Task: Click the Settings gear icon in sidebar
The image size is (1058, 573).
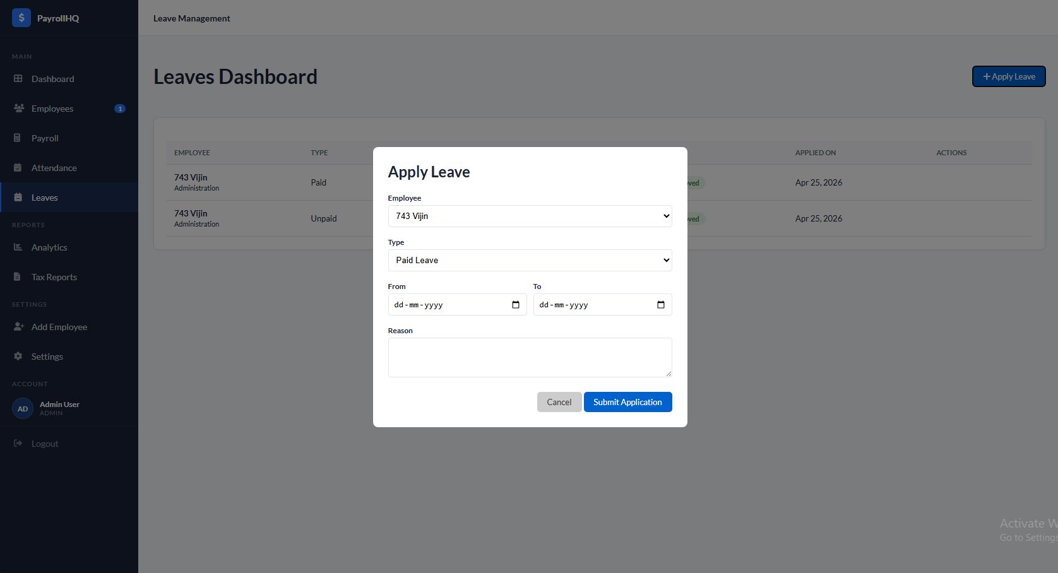Action: pyautogui.click(x=18, y=357)
